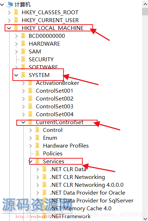The width and height of the screenshot is (148, 221).
Task: Click the .NET CLR Networking folder icon
Action: click(x=44, y=177)
